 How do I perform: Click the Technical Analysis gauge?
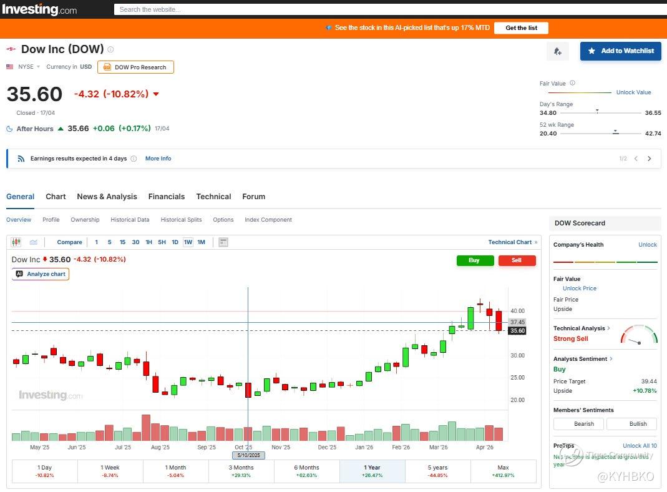pyautogui.click(x=639, y=335)
